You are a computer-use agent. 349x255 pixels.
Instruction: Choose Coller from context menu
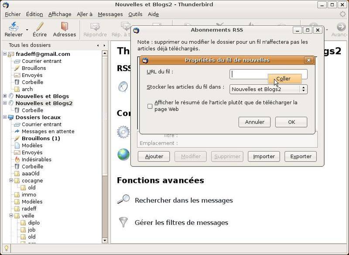(285, 79)
